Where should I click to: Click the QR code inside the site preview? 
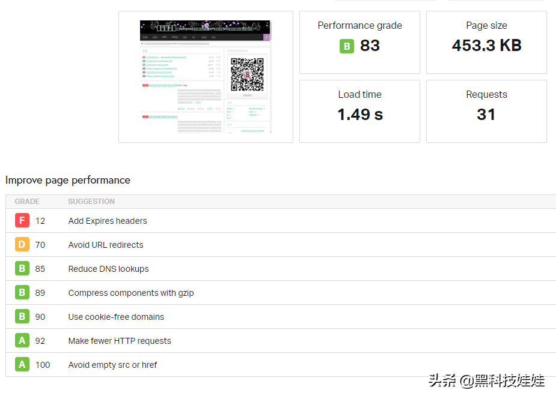[247, 74]
